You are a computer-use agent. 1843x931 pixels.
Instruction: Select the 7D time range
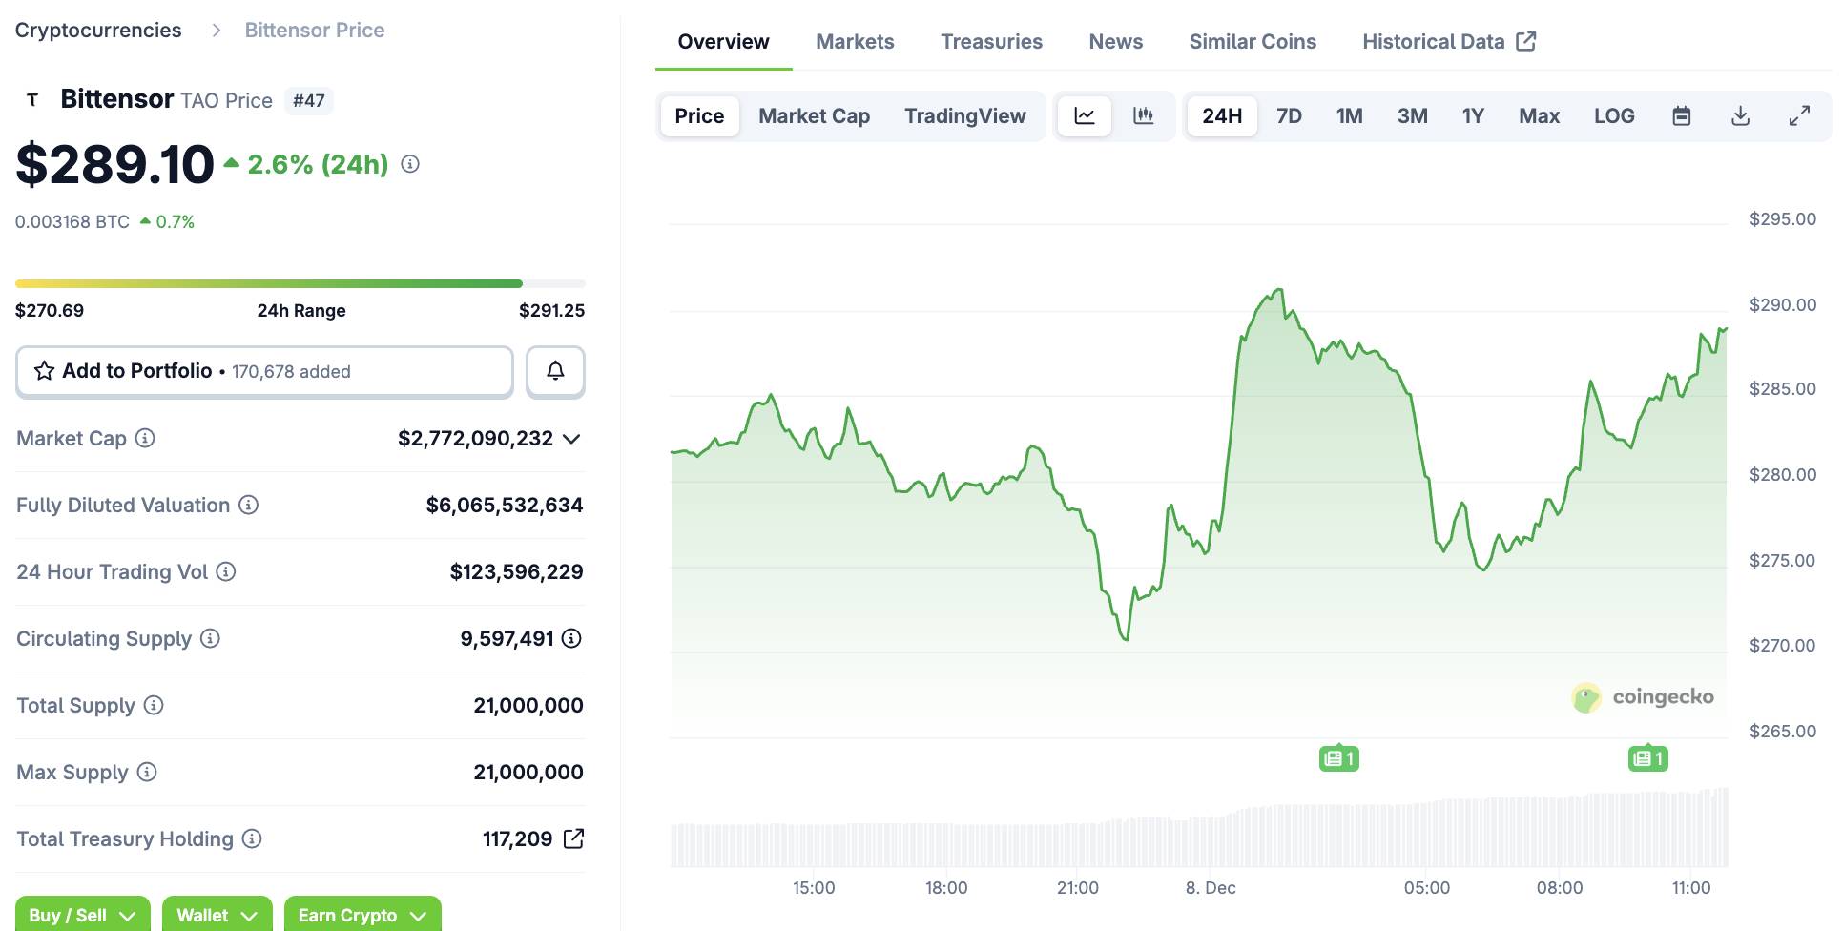(1289, 116)
